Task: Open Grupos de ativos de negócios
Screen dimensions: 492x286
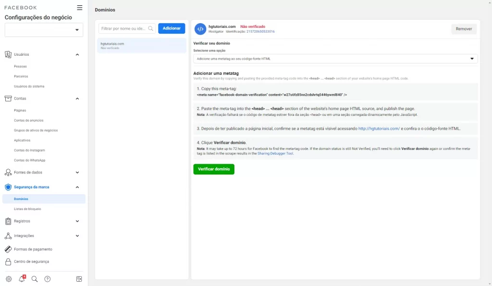Action: point(36,130)
